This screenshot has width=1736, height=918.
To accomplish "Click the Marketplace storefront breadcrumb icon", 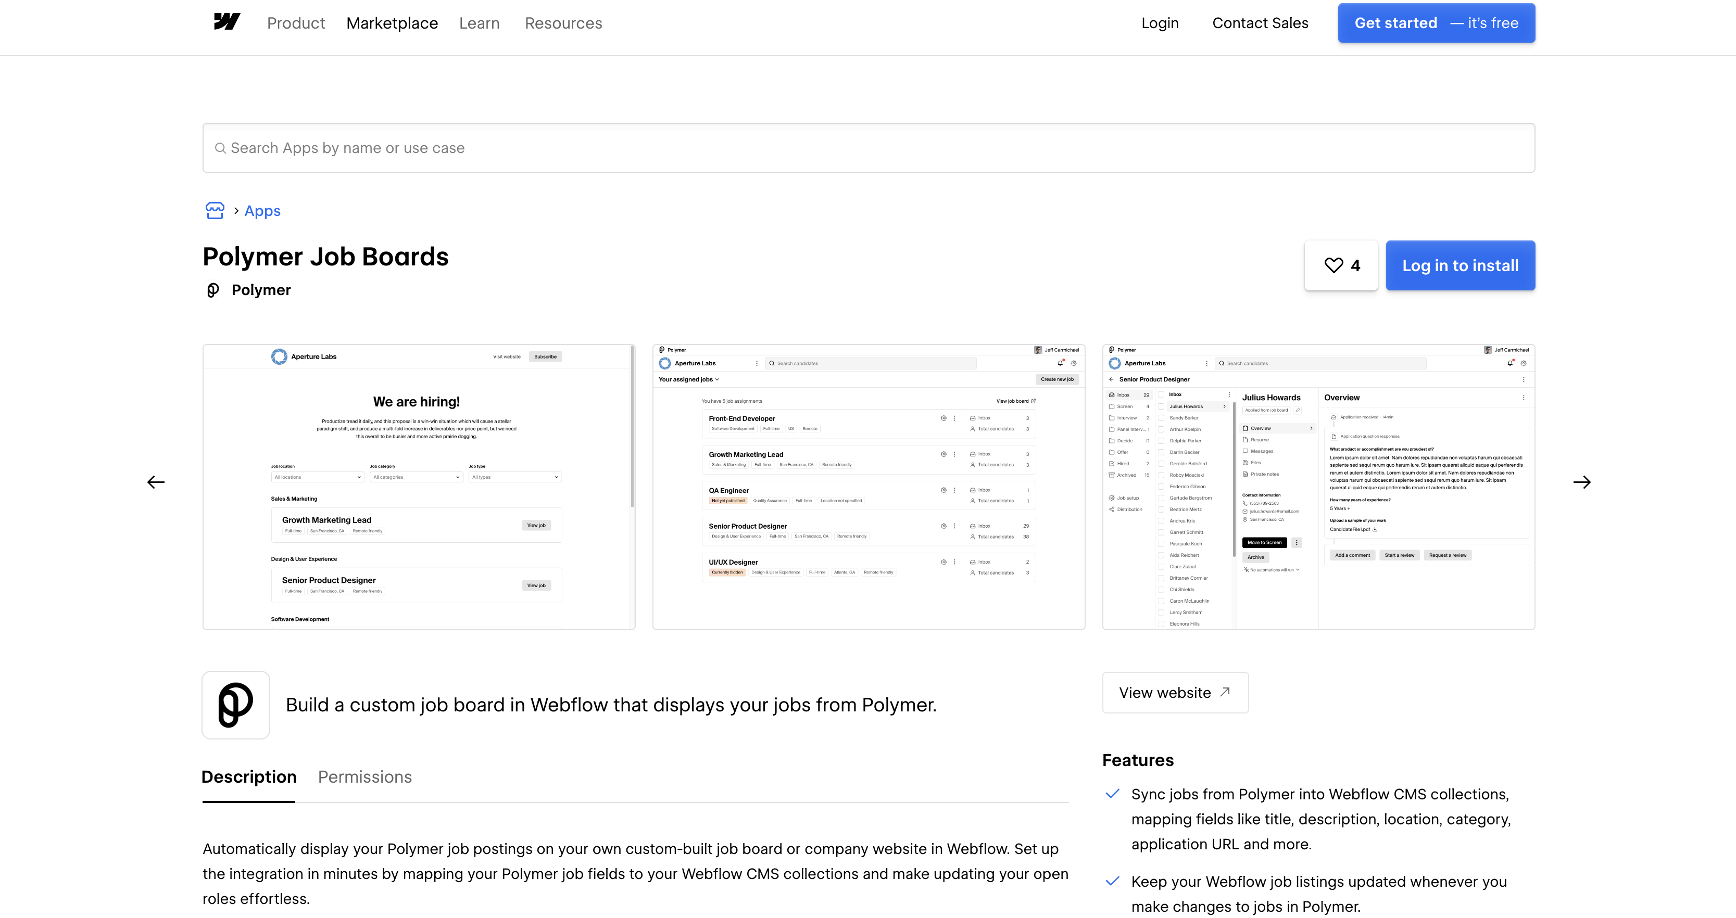I will click(215, 211).
